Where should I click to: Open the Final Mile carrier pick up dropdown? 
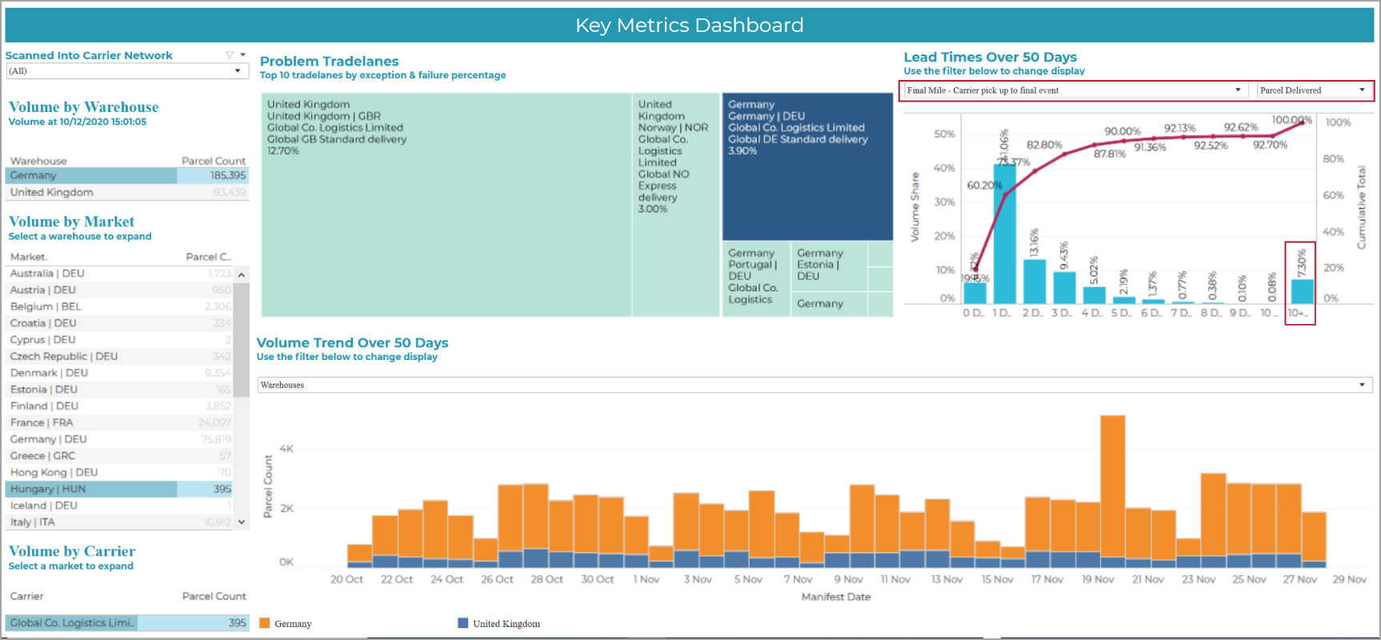pos(1075,90)
